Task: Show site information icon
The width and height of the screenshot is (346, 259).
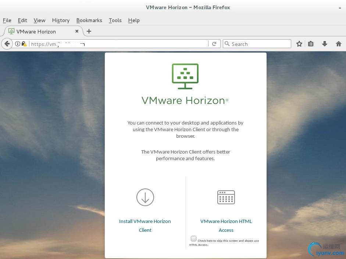Action: 17,44
